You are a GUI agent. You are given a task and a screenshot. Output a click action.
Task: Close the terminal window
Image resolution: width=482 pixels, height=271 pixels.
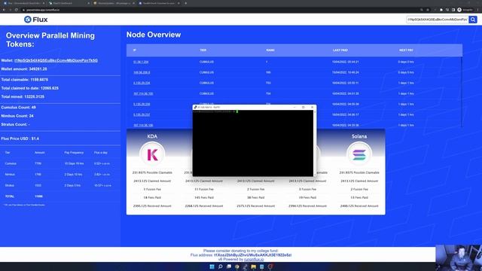(312, 107)
